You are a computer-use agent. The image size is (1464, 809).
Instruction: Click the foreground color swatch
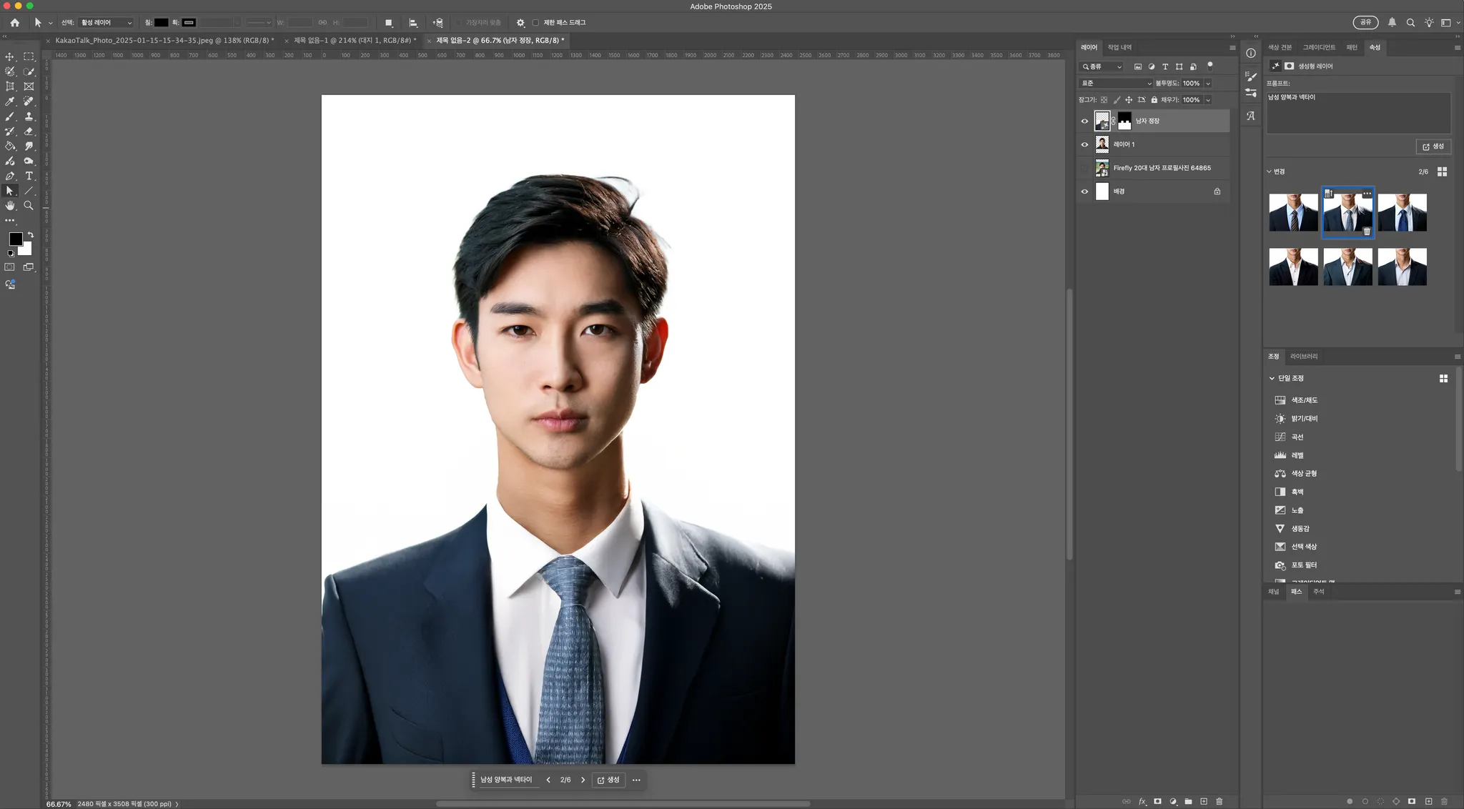click(15, 239)
